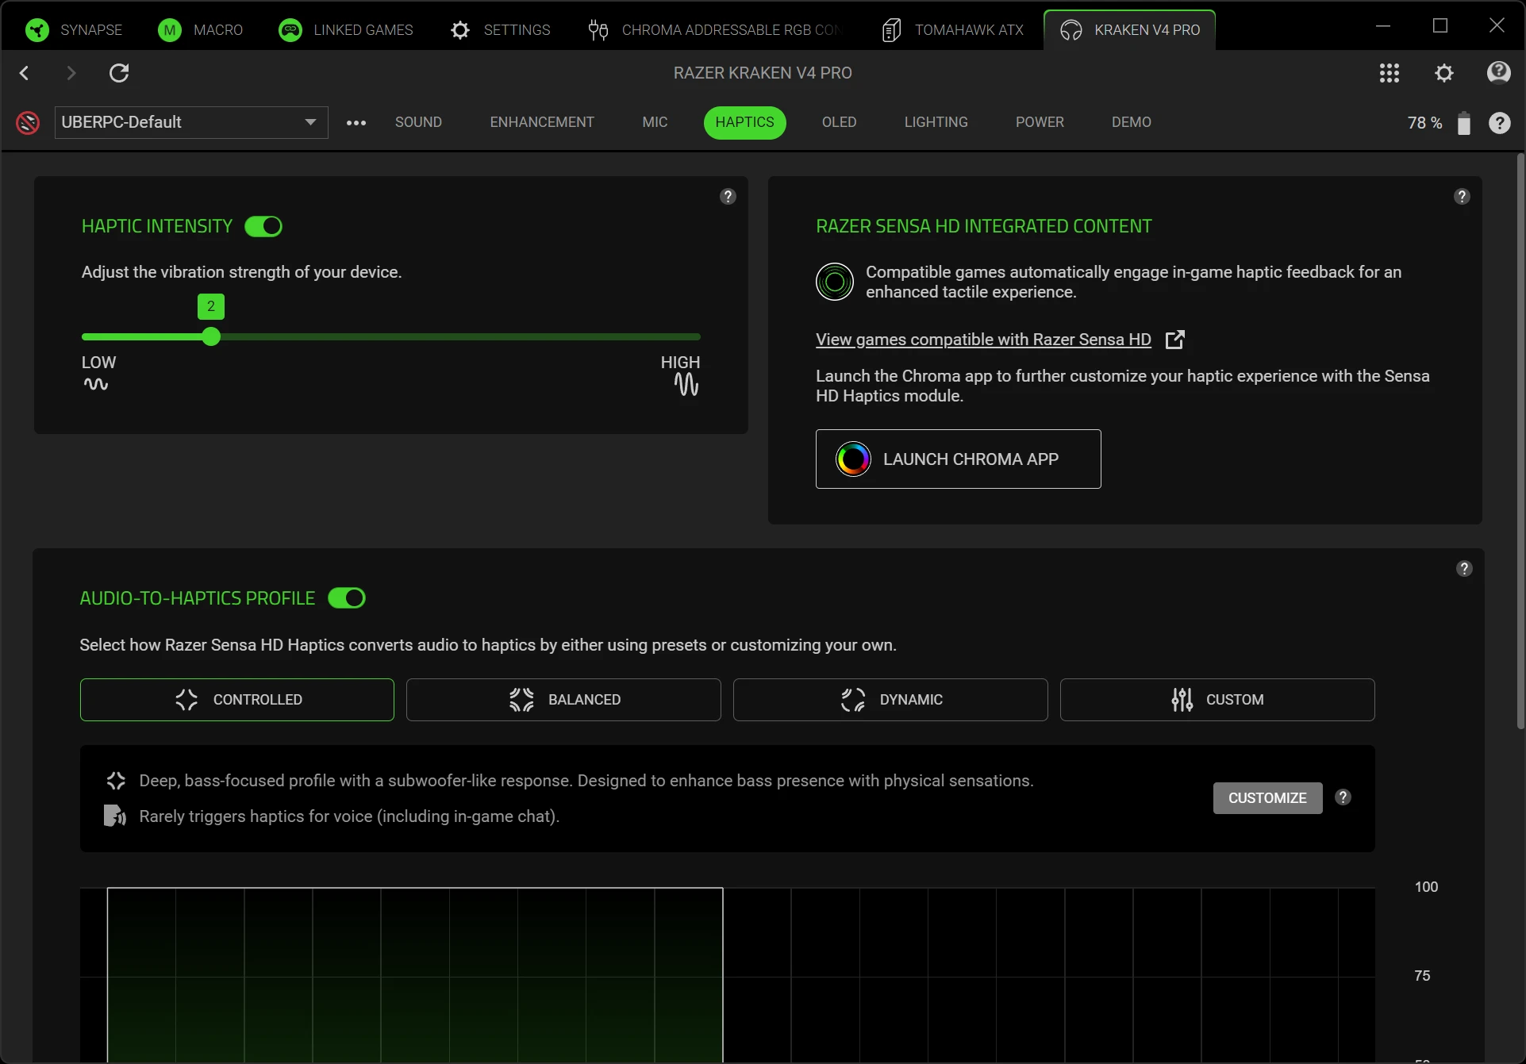The width and height of the screenshot is (1526, 1064).
Task: Click the haptic intensity slider handle
Action: (211, 337)
